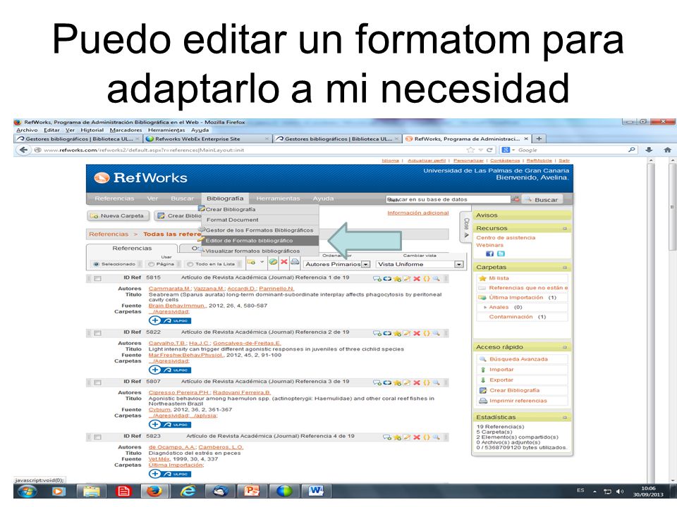The image size is (677, 507).
Task: Collapse the sidebar with the Close tab
Action: tap(466, 227)
